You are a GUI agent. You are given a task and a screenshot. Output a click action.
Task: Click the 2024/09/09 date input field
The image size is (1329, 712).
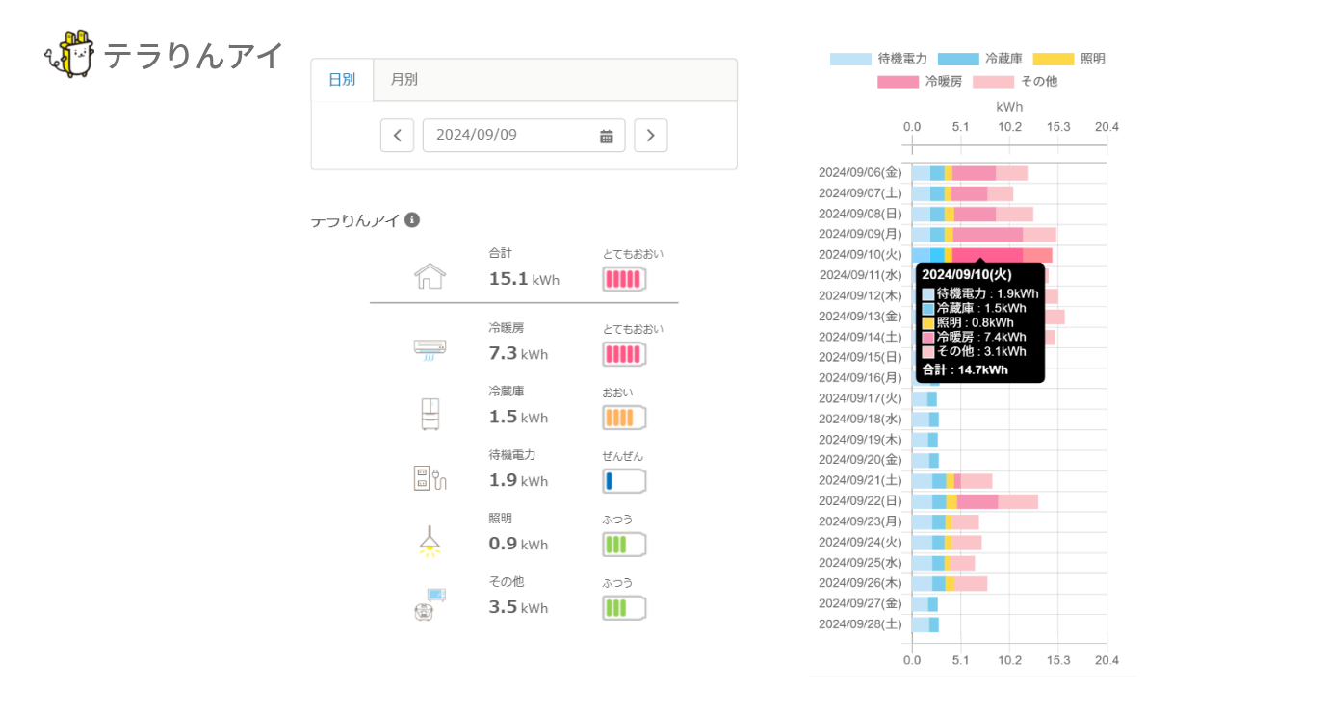(510, 136)
